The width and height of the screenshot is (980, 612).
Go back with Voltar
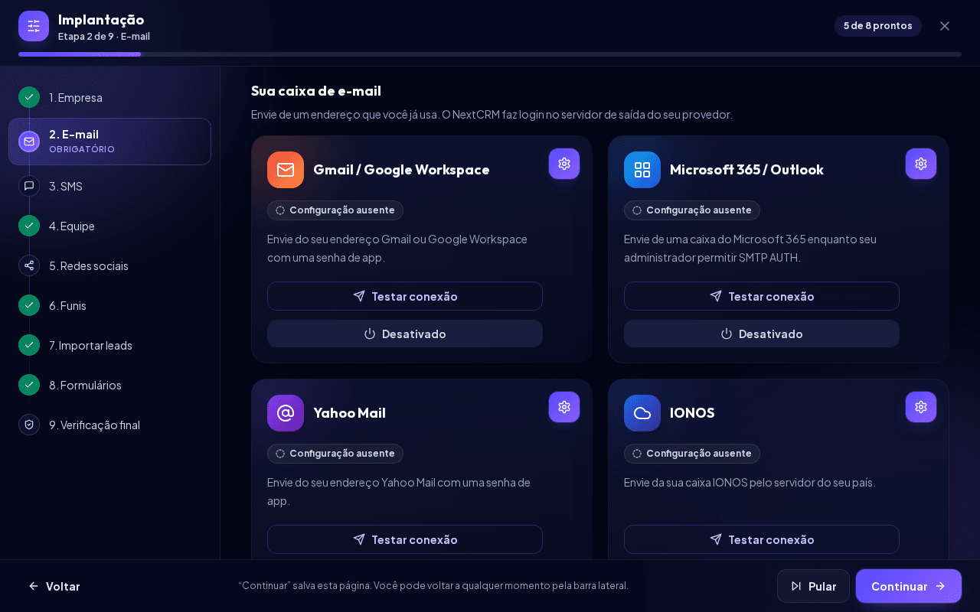coord(54,586)
